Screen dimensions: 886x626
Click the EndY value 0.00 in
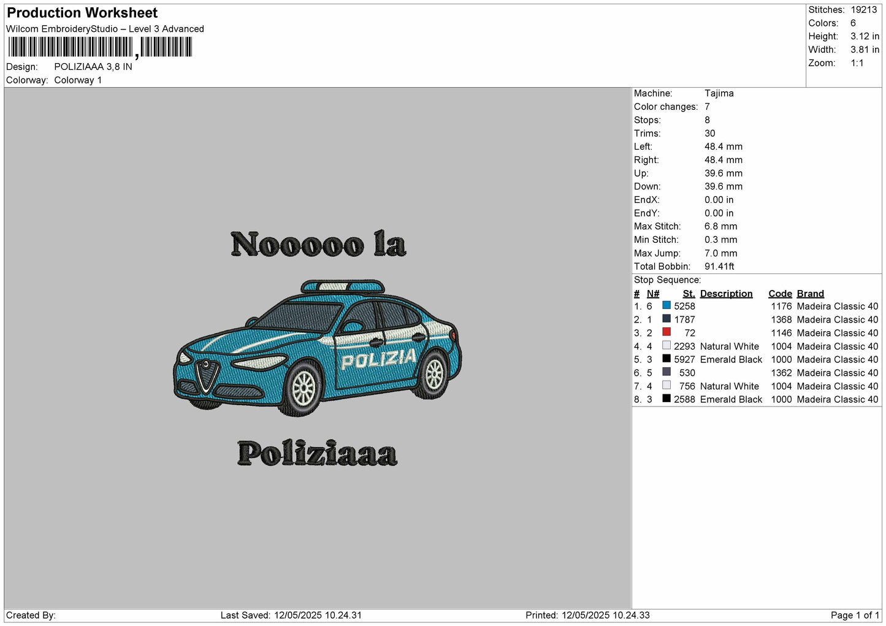[x=719, y=213]
